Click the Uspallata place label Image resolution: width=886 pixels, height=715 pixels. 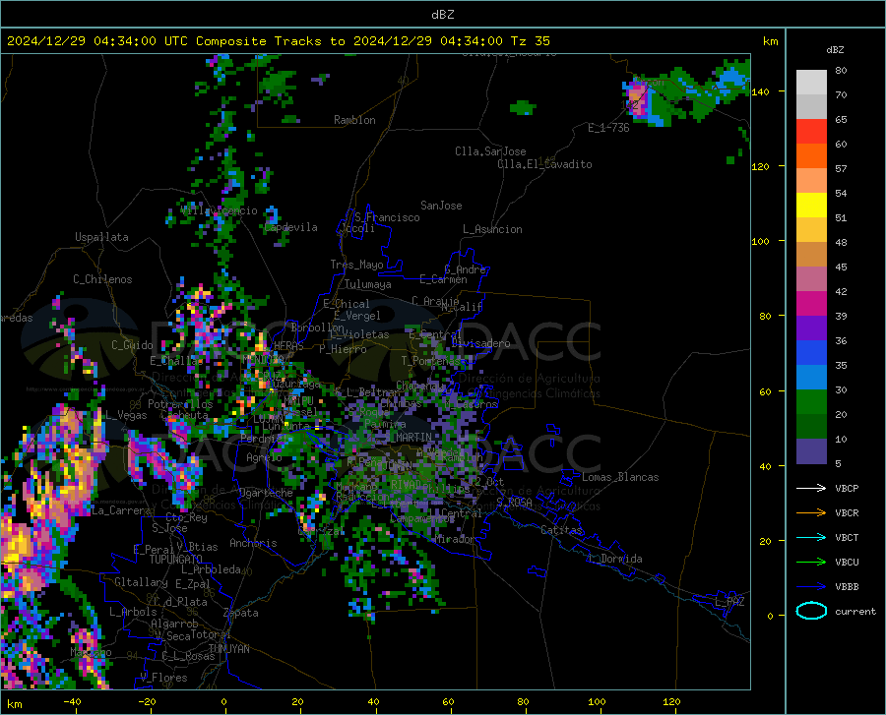pyautogui.click(x=101, y=237)
